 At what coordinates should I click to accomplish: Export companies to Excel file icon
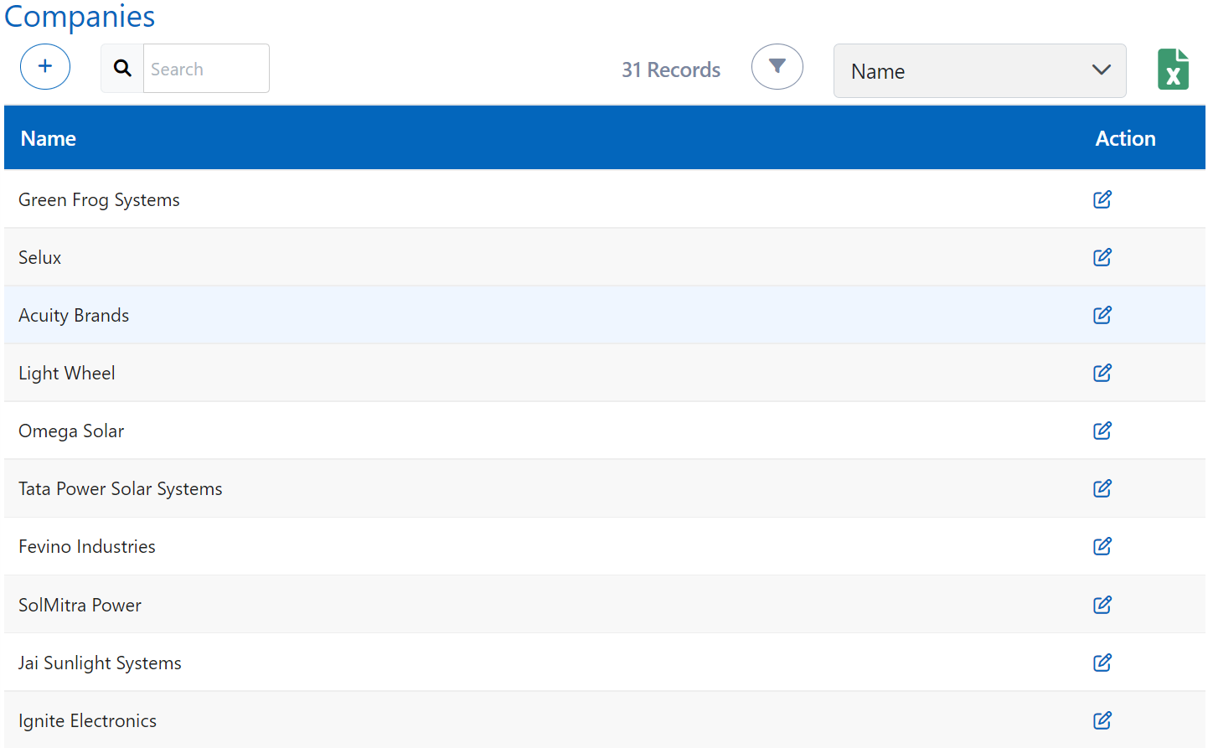pyautogui.click(x=1173, y=70)
